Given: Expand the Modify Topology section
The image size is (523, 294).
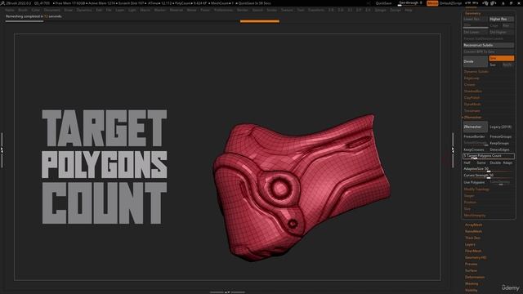Looking at the screenshot, I should coord(476,189).
